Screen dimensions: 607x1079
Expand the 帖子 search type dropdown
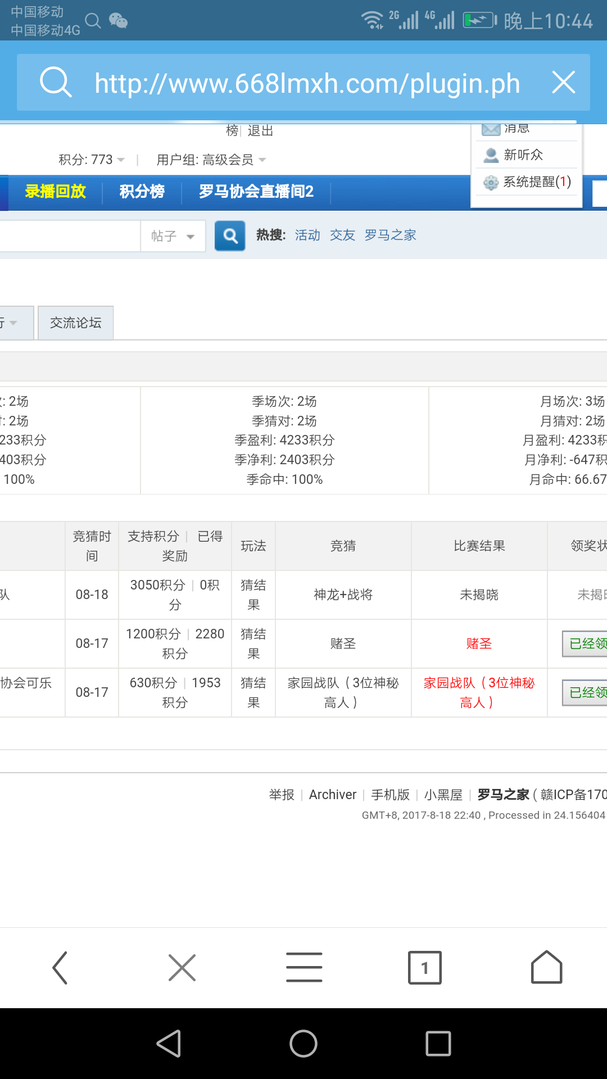pyautogui.click(x=173, y=236)
